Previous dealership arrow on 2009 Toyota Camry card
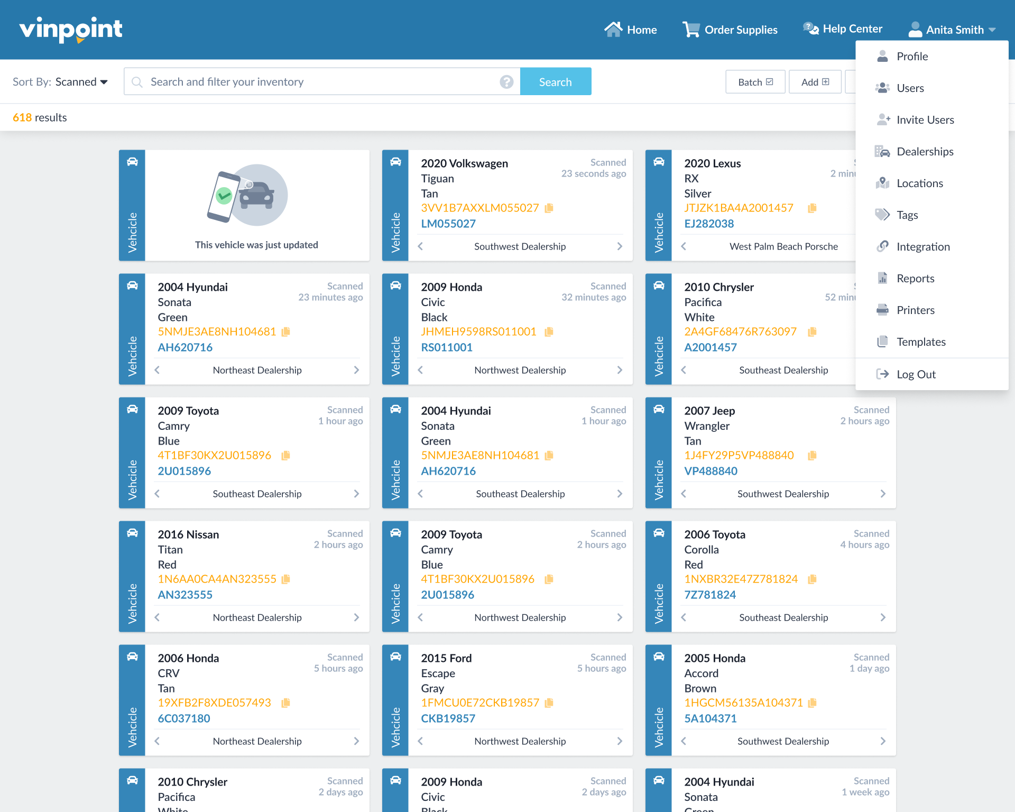 (x=157, y=494)
